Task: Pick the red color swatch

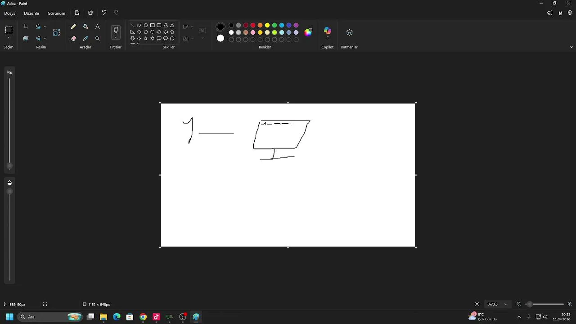Action: pos(253,25)
